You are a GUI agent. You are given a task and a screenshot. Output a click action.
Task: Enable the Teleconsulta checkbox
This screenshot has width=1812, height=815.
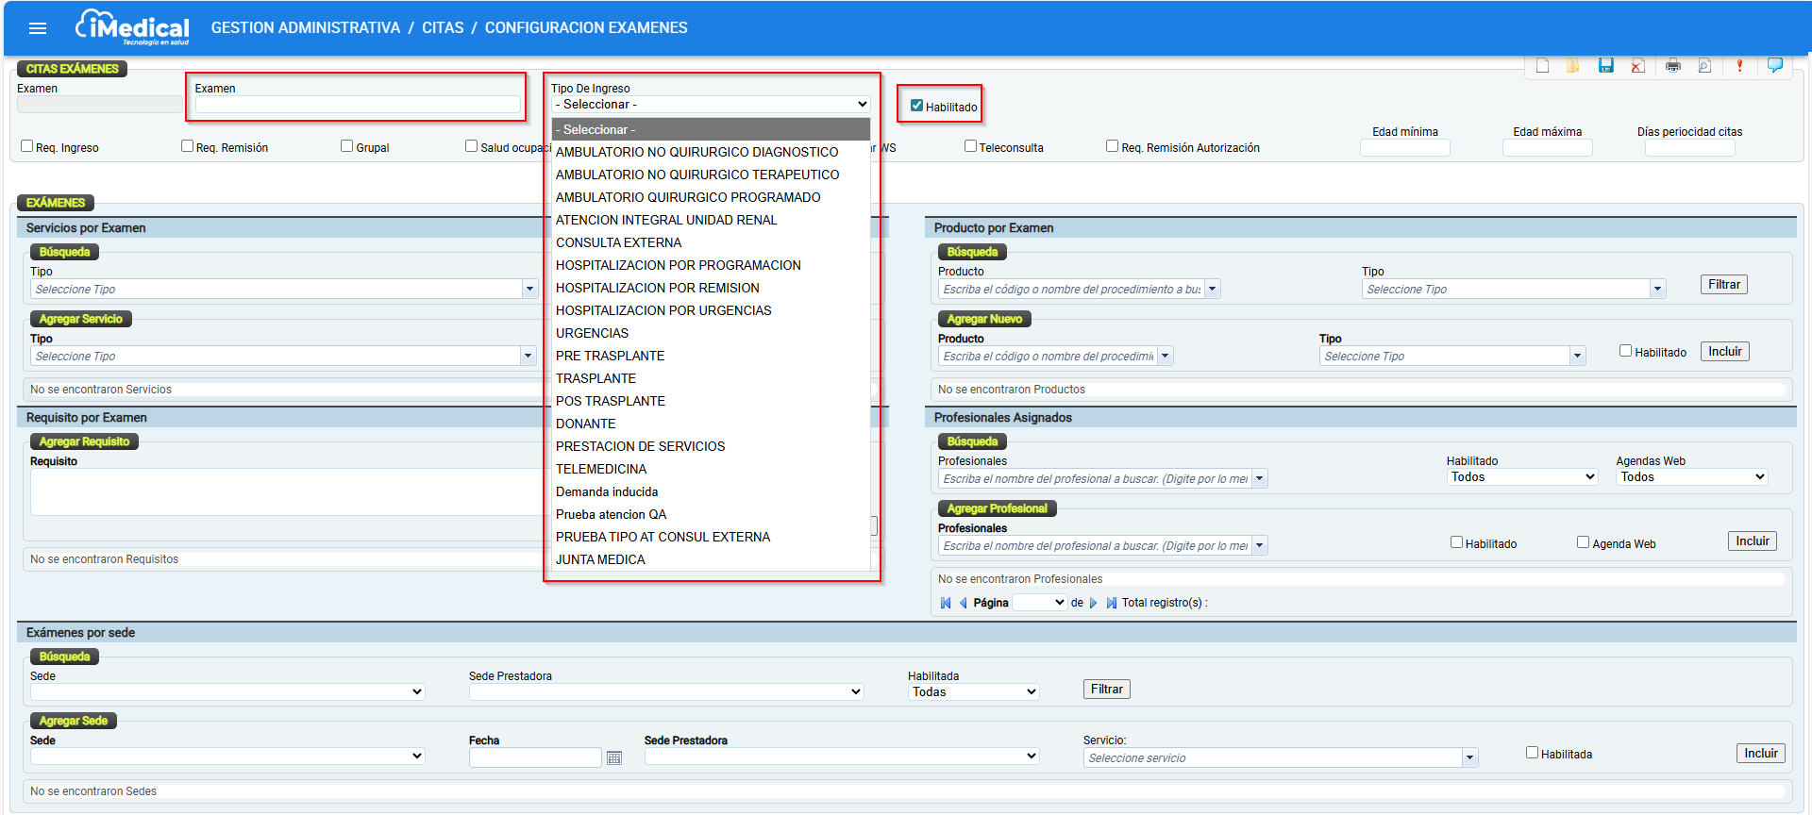[970, 146]
